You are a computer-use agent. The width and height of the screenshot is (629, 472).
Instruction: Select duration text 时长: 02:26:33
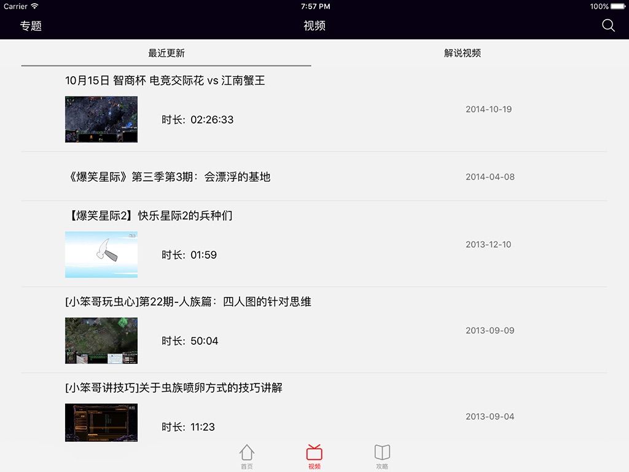[197, 120]
